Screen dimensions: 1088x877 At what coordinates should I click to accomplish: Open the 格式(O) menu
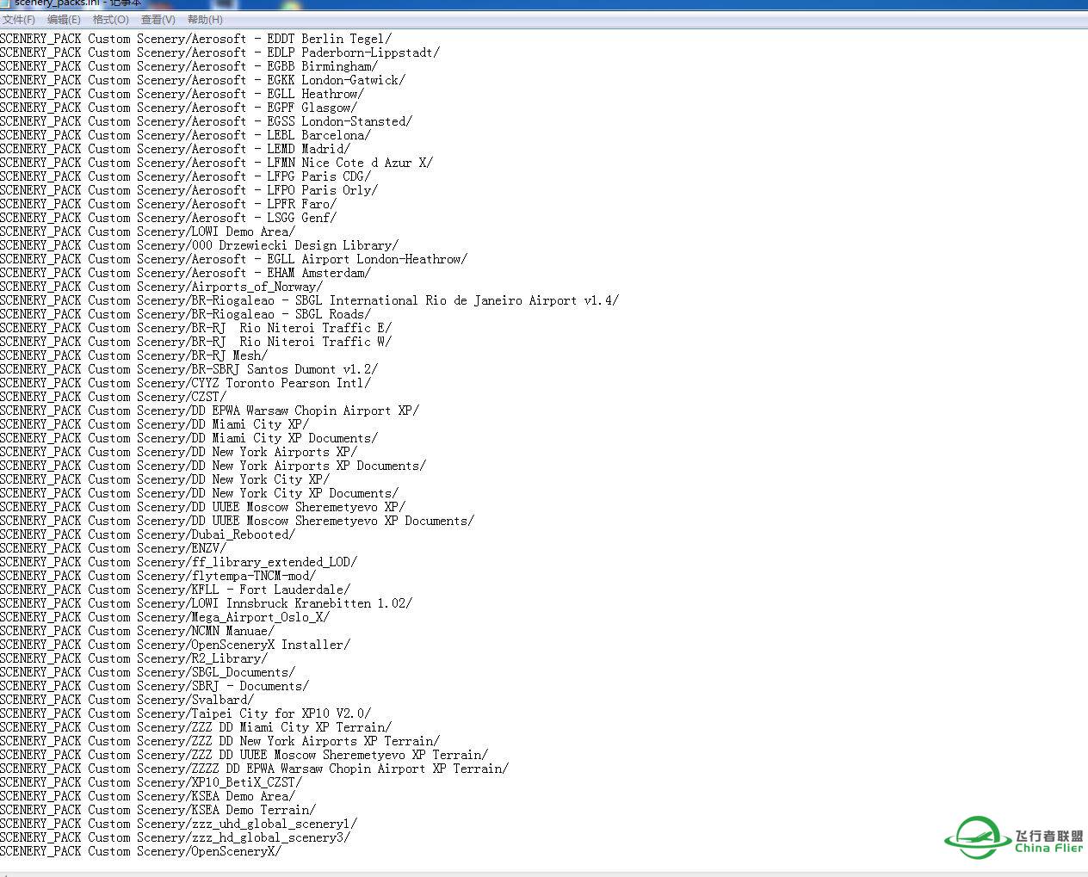pos(110,19)
